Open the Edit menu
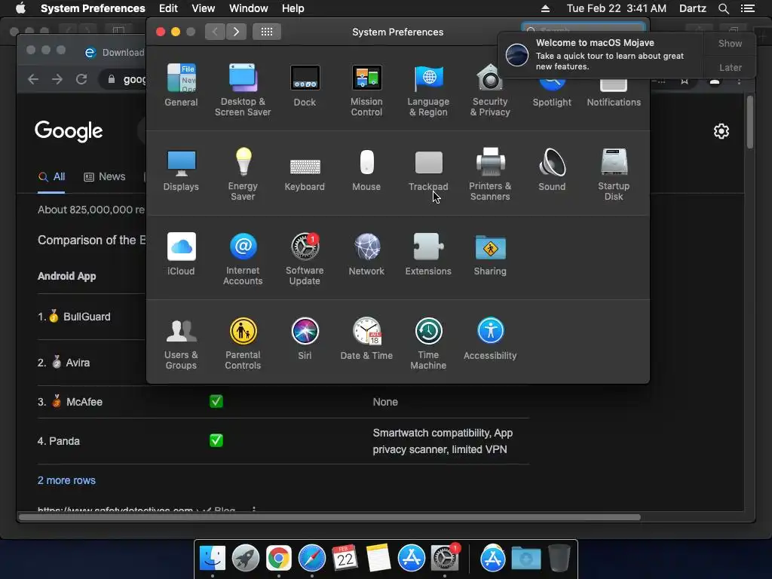Image resolution: width=772 pixels, height=579 pixels. 168,8
